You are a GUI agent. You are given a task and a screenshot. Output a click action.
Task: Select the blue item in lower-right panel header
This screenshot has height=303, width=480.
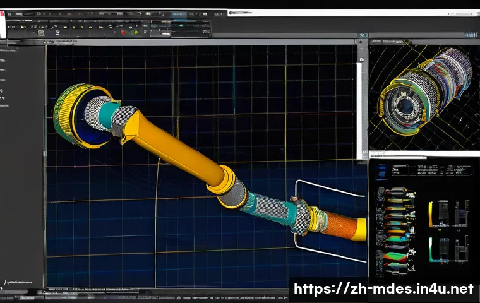coord(381,171)
